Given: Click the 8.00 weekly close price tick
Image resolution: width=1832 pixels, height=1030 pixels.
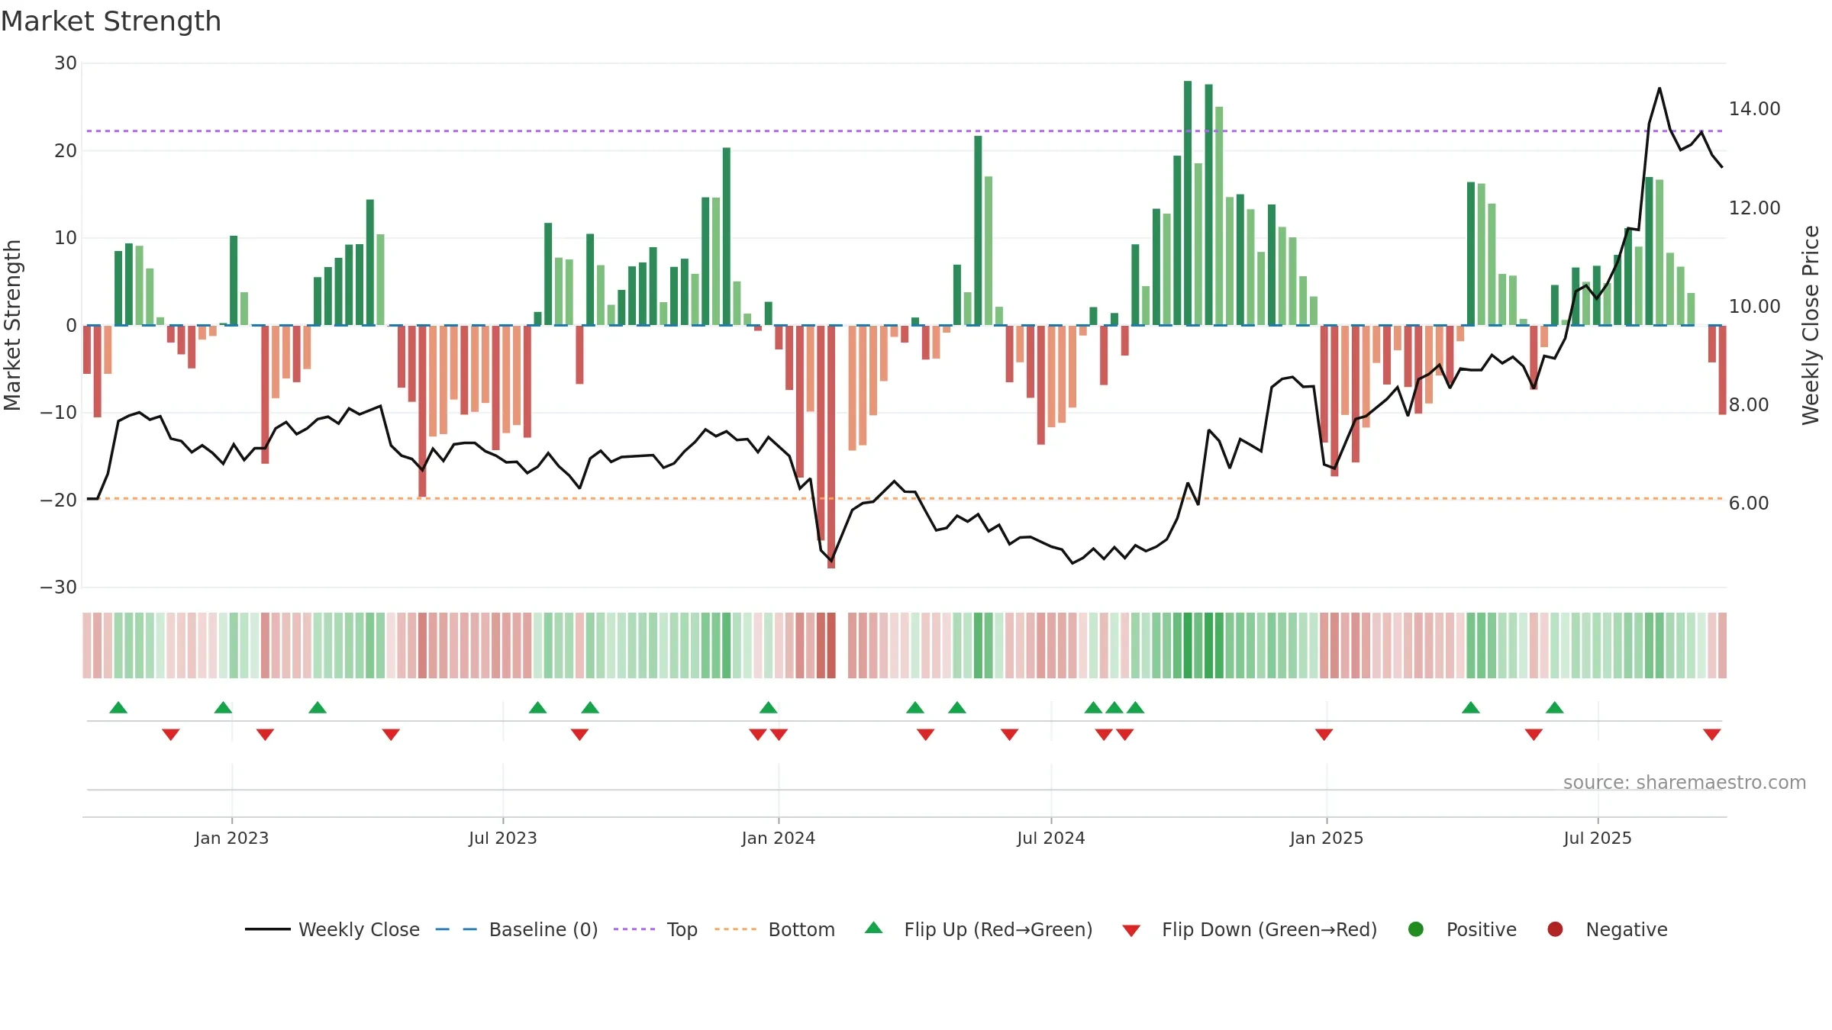Looking at the screenshot, I should (1749, 405).
